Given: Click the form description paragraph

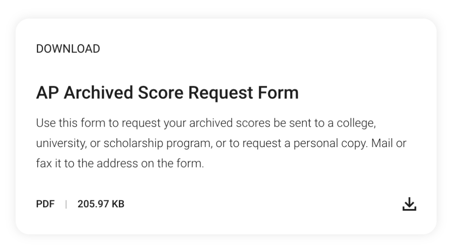Looking at the screenshot, I should 221,143.
